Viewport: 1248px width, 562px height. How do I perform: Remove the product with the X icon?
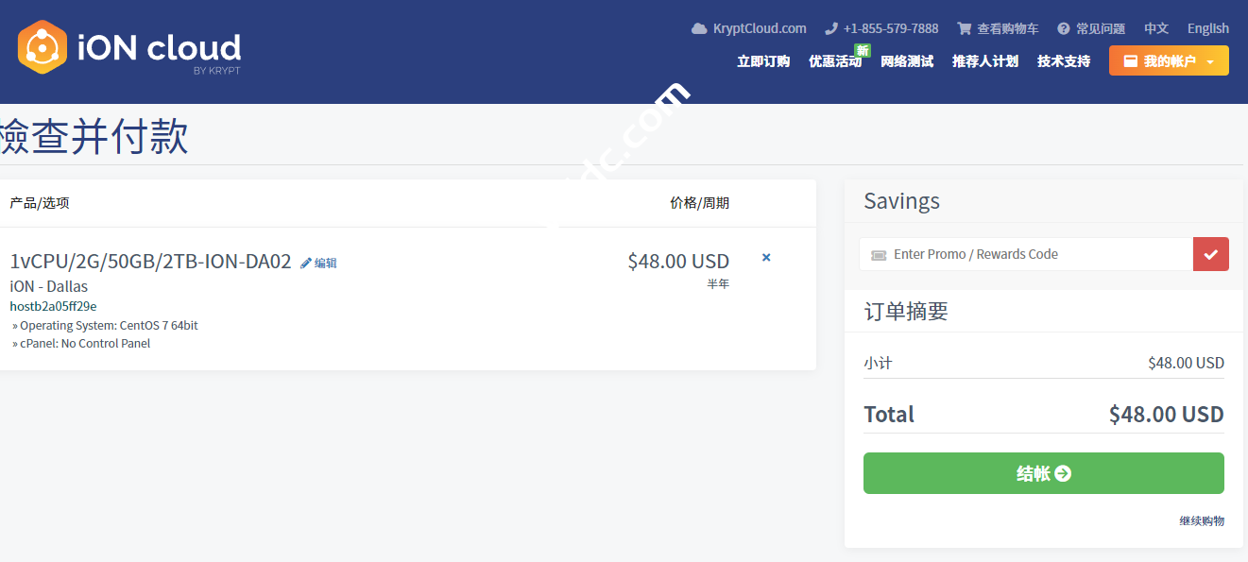click(x=766, y=257)
